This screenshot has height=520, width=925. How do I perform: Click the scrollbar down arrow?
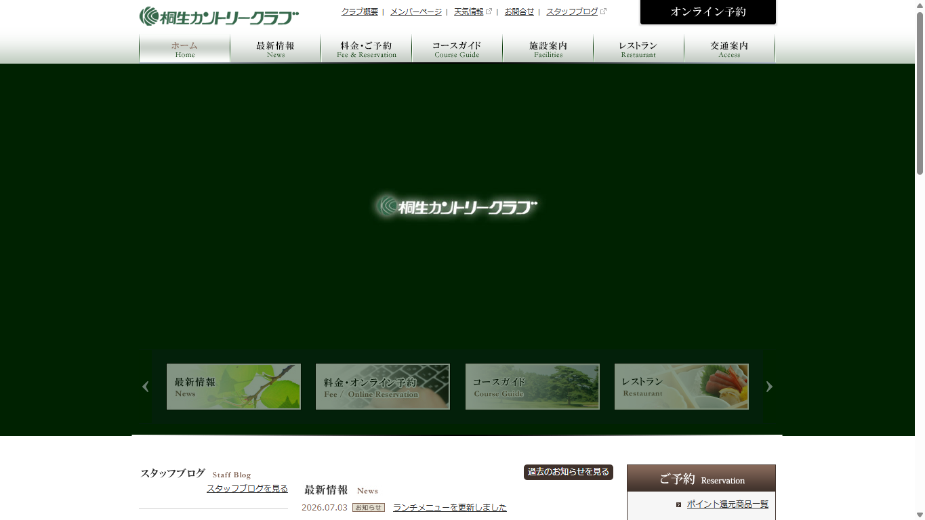(920, 515)
